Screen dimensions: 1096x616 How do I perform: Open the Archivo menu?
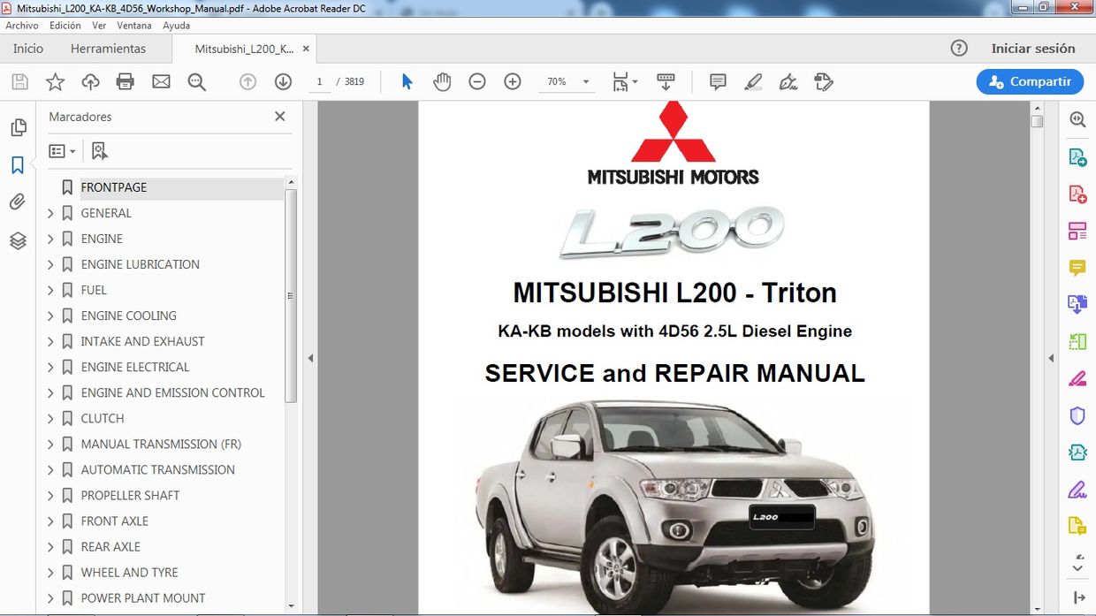click(22, 26)
